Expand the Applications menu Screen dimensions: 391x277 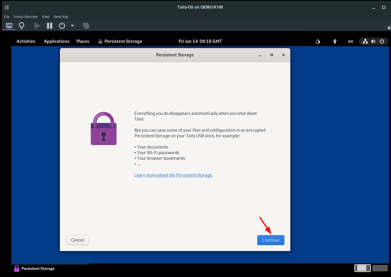click(56, 41)
